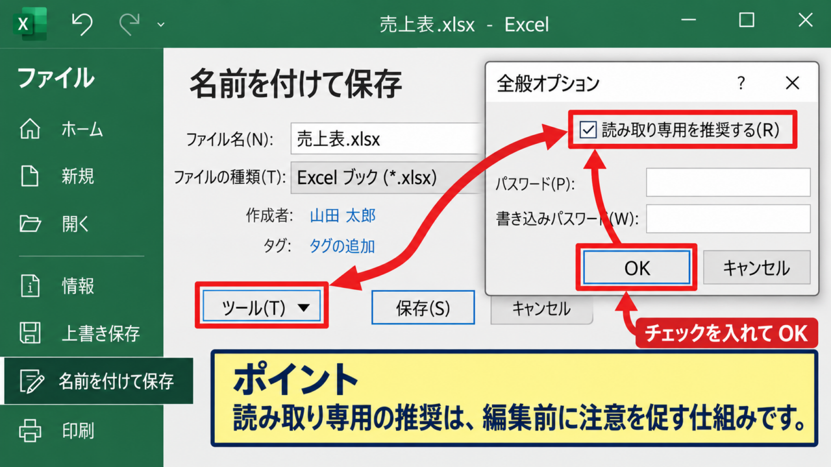Select the 新規 blank page icon

31,176
